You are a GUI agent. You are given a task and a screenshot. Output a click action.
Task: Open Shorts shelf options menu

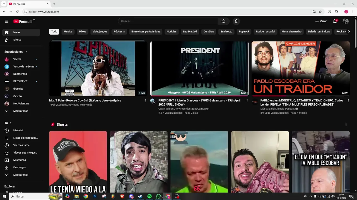(x=346, y=124)
